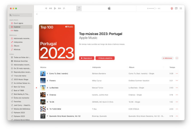The height and width of the screenshot is (130, 192).
Task: Select Explorar in sidebar
Action: [x=21, y=27]
